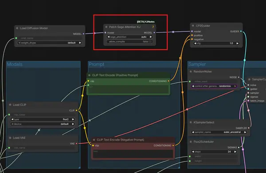Image resolution: width=266 pixels, height=173 pixels.
Task: Click the positive input socket on CFGGuider
Action: tap(192, 35)
